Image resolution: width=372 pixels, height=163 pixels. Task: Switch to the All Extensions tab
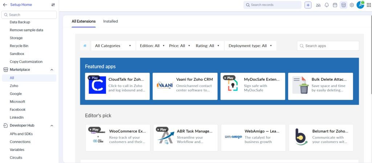pyautogui.click(x=84, y=21)
